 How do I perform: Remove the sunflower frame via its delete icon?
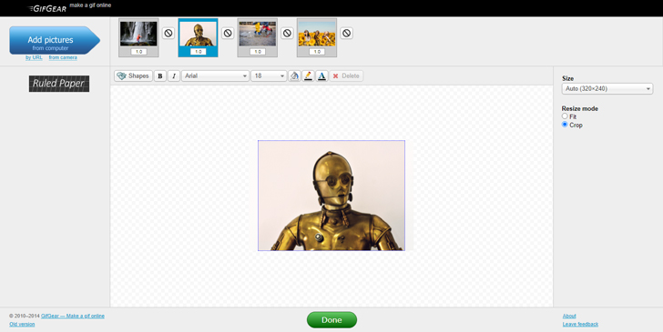(x=346, y=33)
